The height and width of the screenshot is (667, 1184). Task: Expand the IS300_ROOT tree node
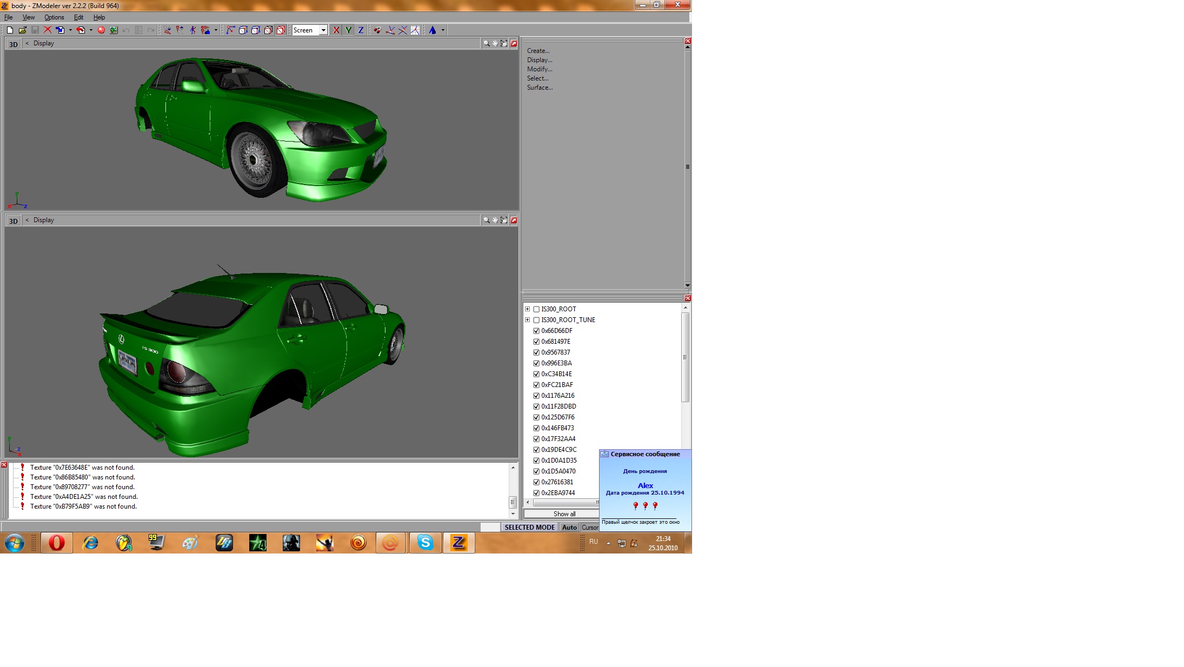click(527, 309)
